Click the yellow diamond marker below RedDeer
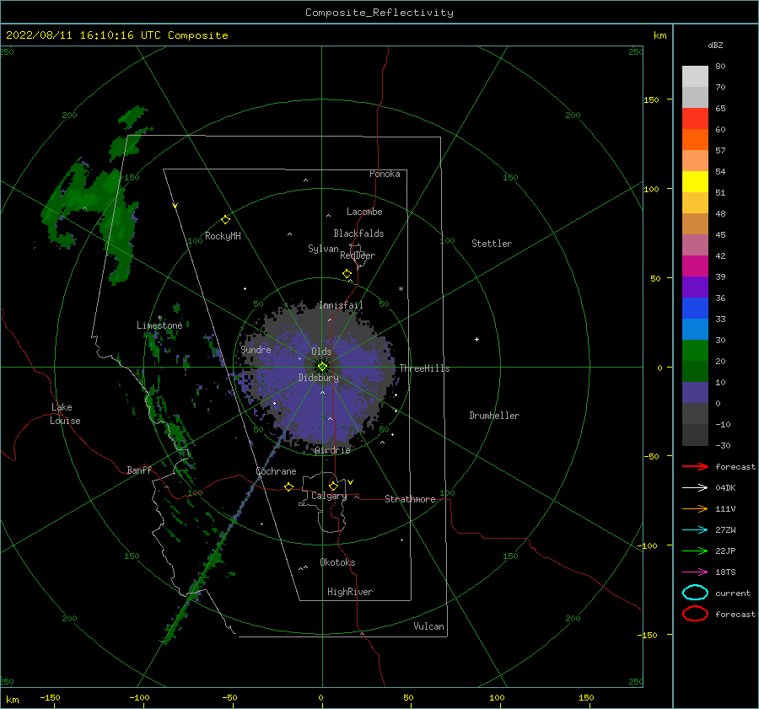Screen dimensions: 759x709 coord(347,274)
